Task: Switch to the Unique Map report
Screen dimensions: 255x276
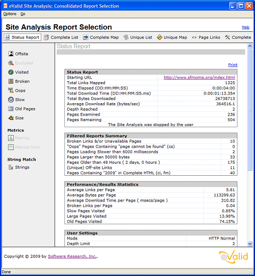Action: click(175, 37)
